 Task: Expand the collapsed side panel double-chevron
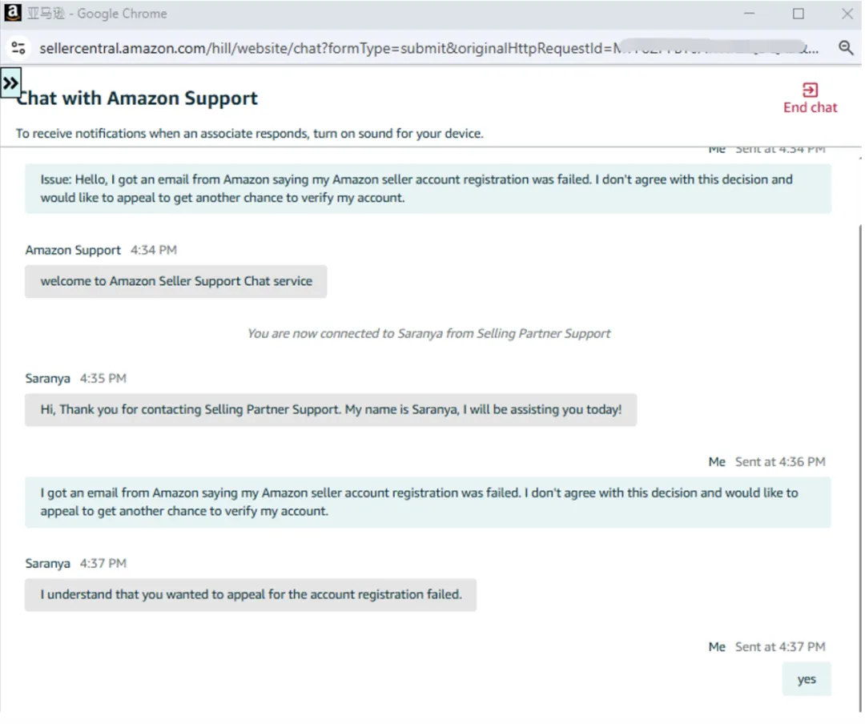[10, 82]
